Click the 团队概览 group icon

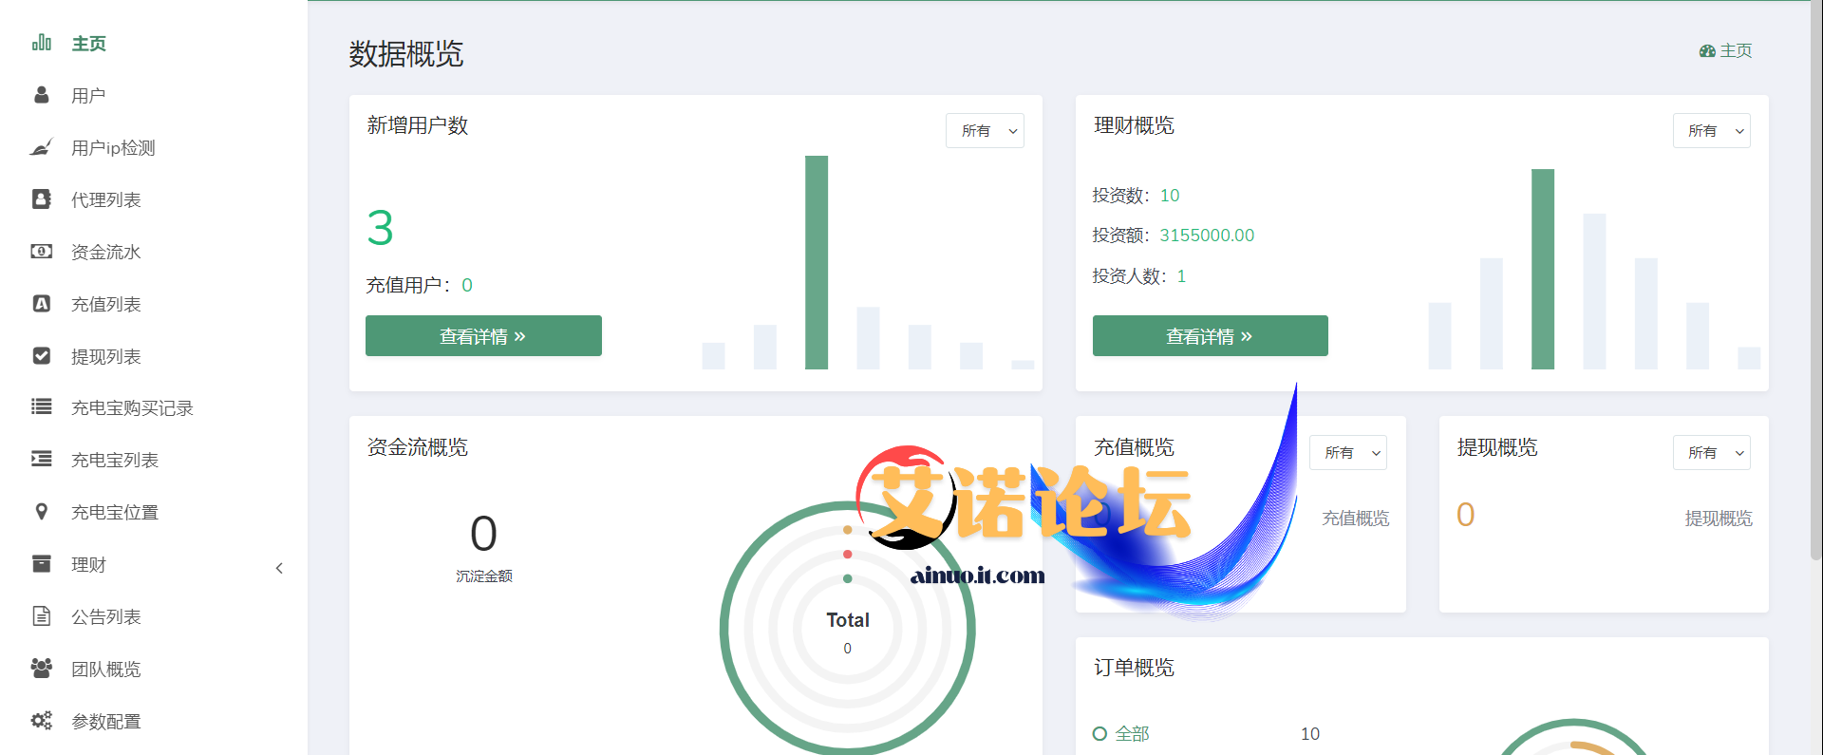coord(41,669)
